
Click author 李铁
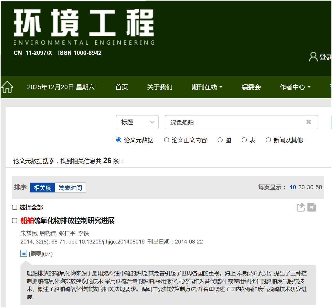pos(83,233)
